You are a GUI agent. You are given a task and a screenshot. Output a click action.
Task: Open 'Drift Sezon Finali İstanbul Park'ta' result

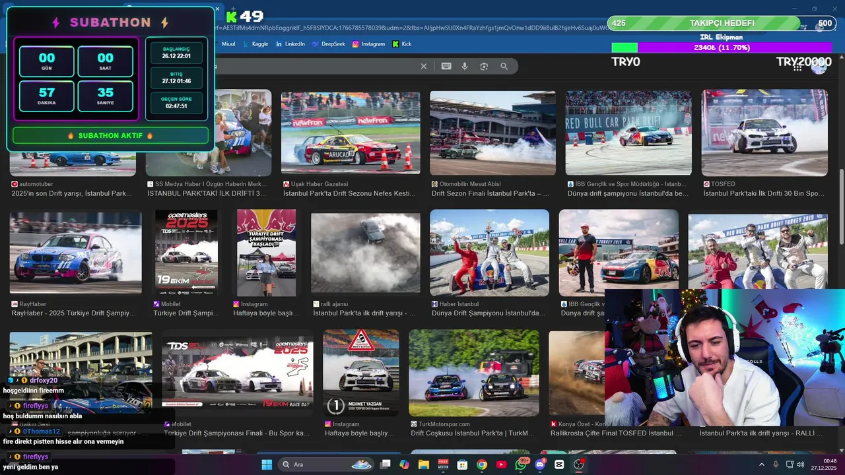click(490, 194)
